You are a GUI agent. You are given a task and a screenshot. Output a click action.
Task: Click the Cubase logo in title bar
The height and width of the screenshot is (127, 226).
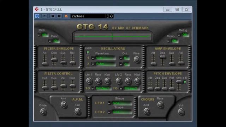click(37, 10)
